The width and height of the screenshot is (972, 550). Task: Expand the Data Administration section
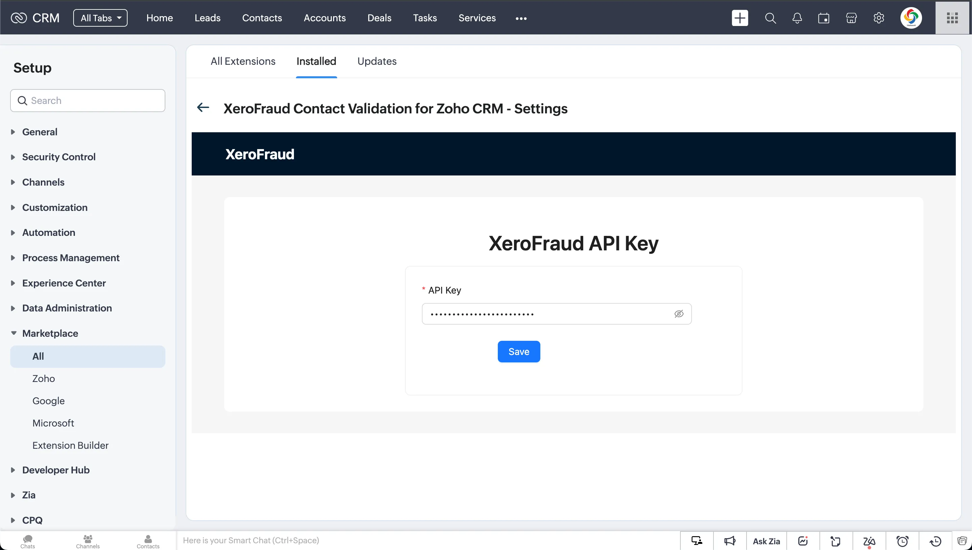(67, 308)
